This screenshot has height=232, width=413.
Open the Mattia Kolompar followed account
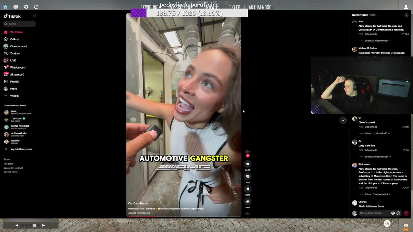17,127
